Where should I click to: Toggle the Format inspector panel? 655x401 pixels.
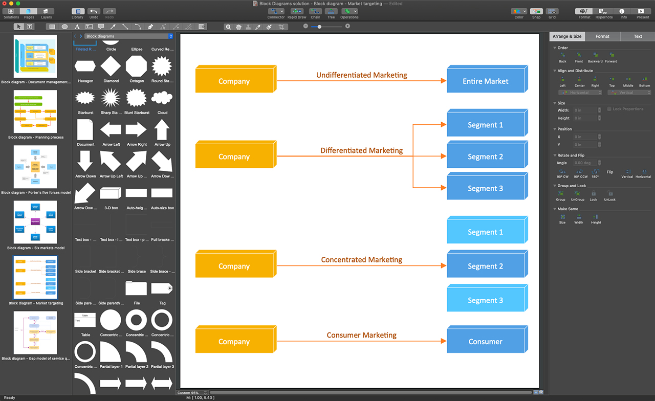(x=584, y=11)
